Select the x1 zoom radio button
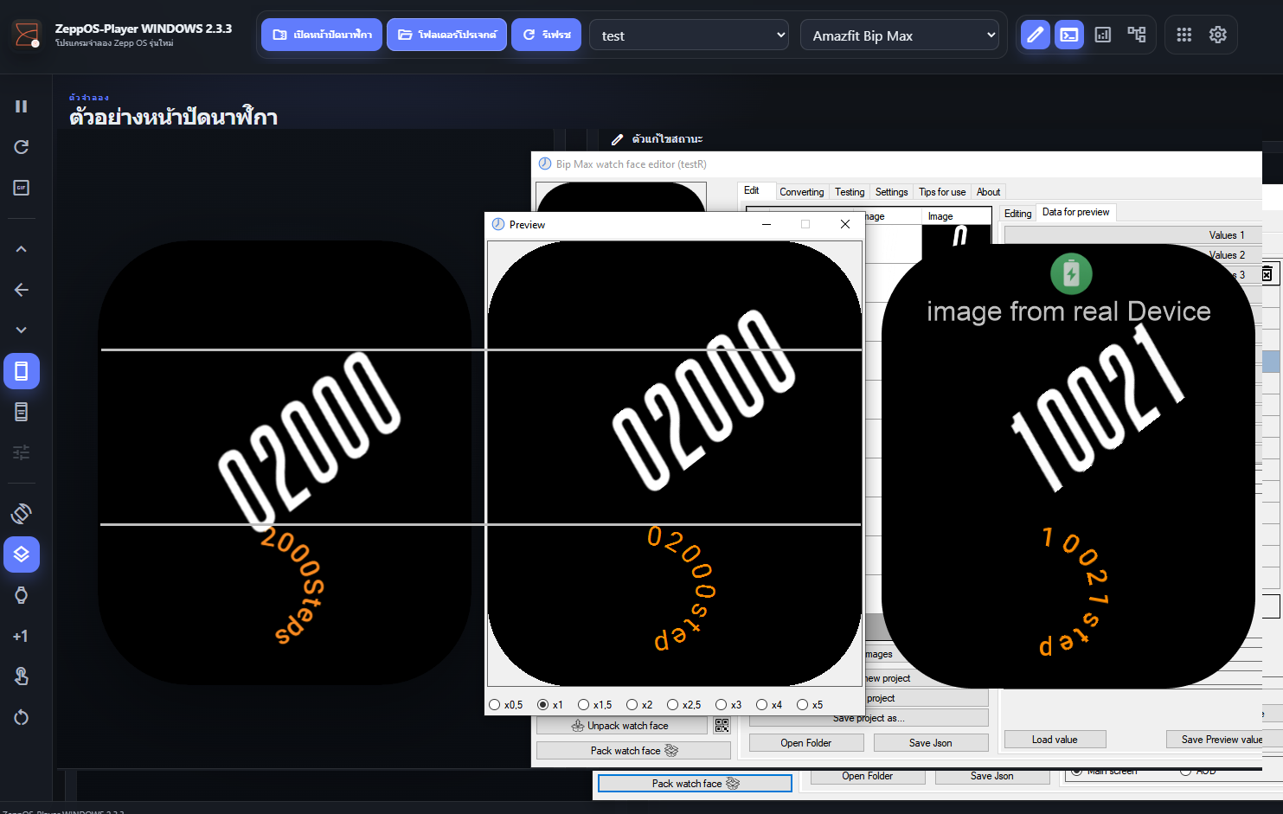This screenshot has height=814, width=1283. (x=543, y=705)
